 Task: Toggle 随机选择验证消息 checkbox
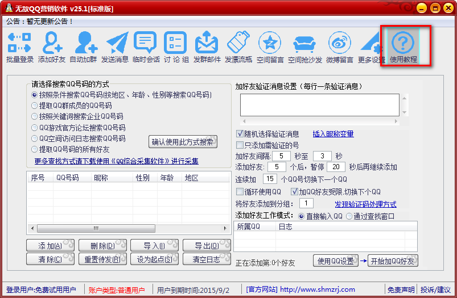(240, 134)
